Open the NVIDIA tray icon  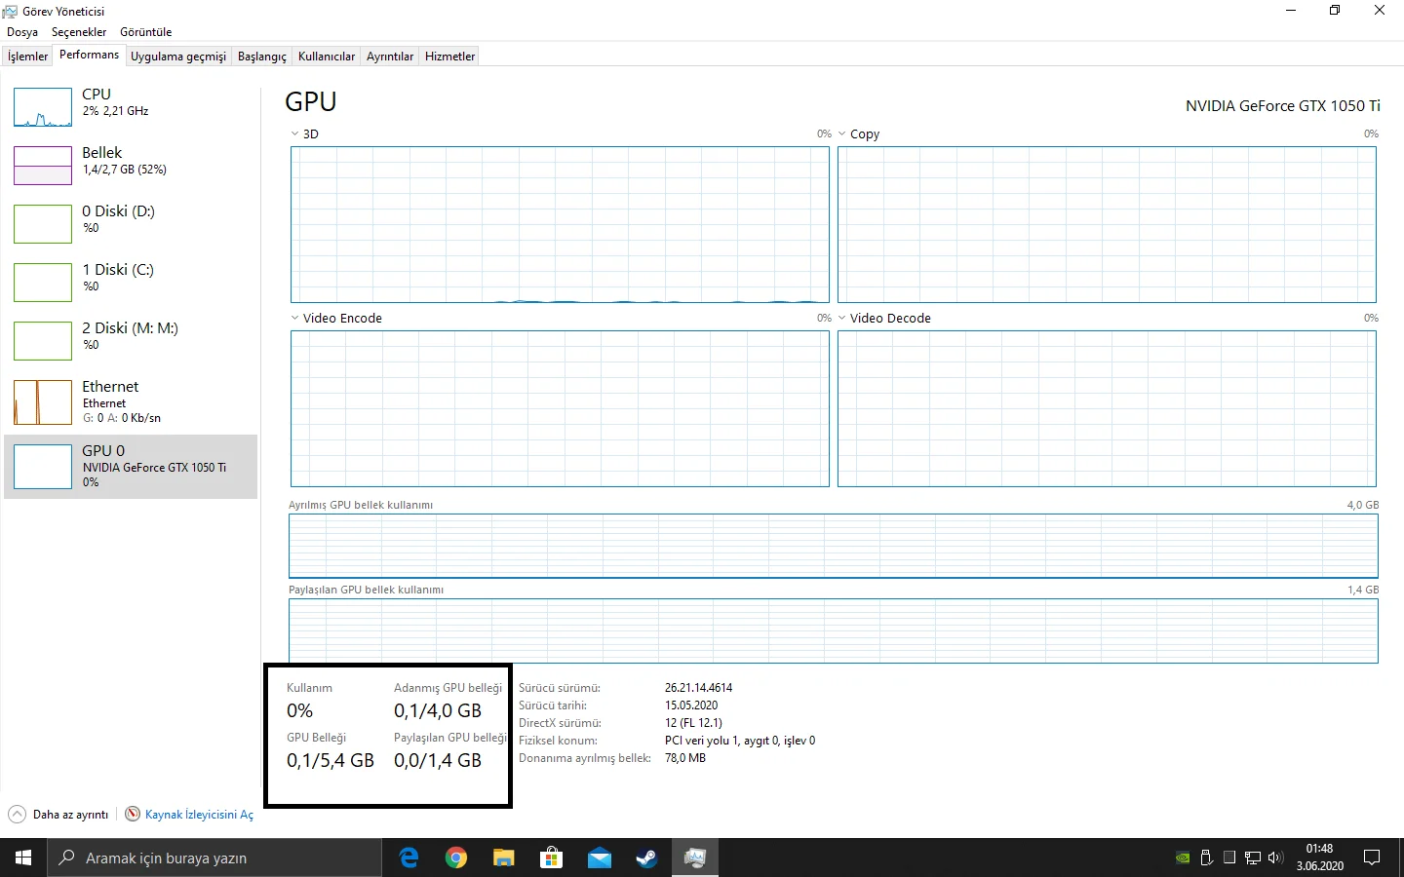pos(1183,858)
